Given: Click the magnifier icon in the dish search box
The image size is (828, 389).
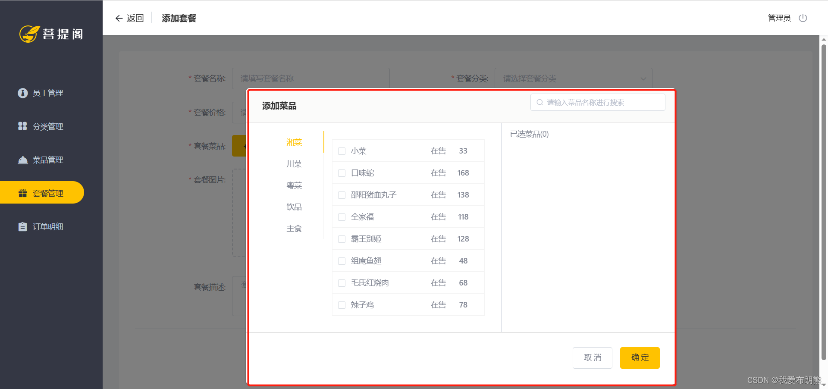Looking at the screenshot, I should 539,102.
